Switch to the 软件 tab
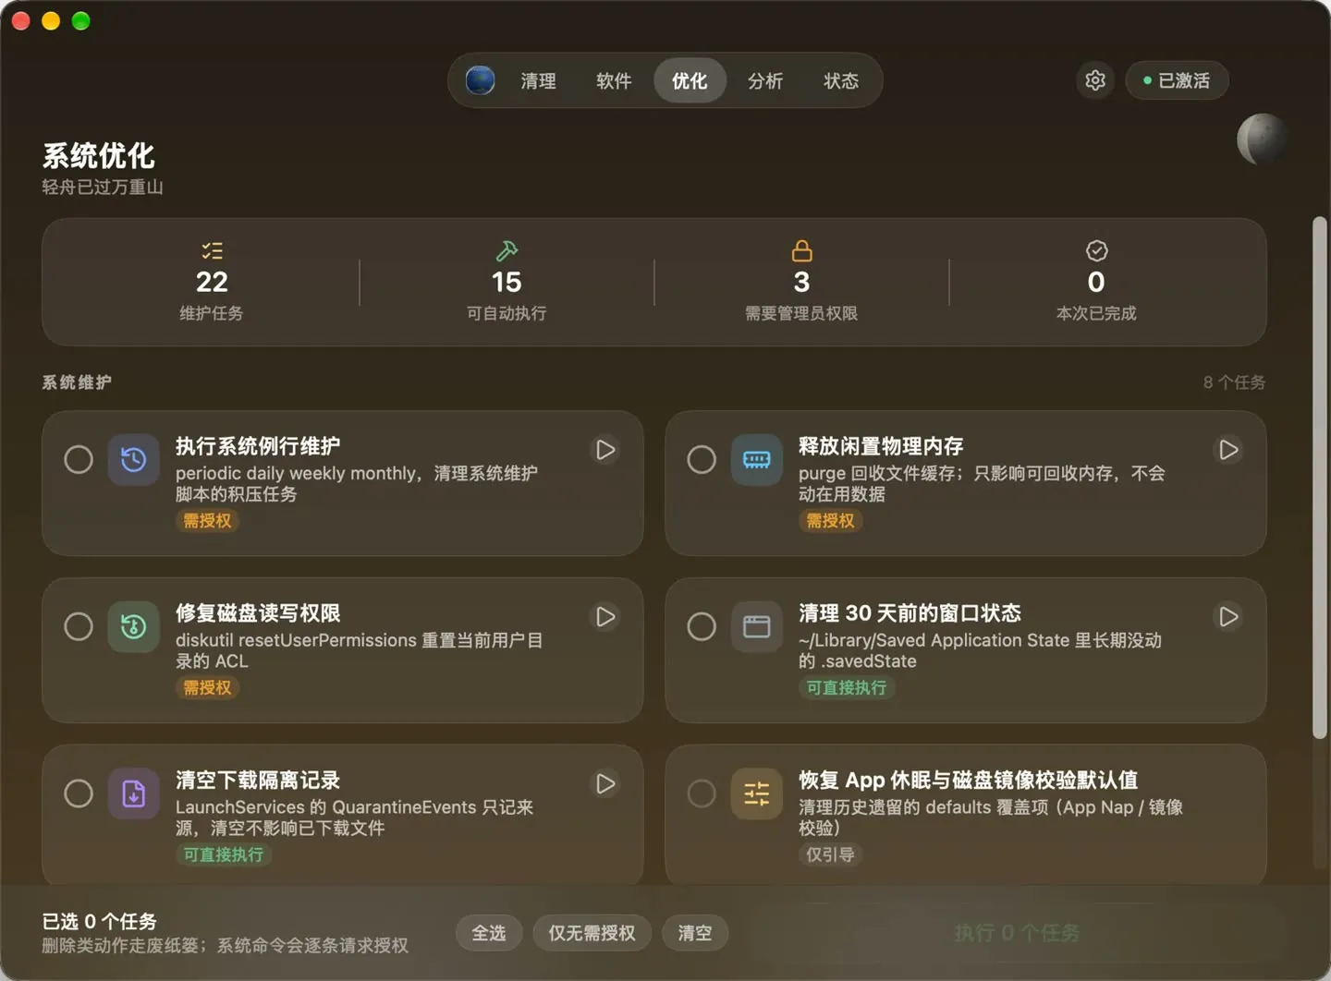The width and height of the screenshot is (1331, 981). tap(614, 81)
